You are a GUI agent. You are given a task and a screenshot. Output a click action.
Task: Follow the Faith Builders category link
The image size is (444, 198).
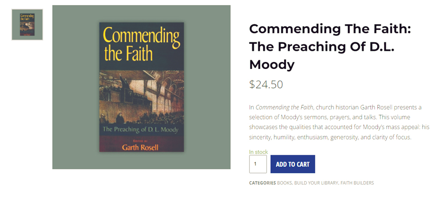point(357,183)
